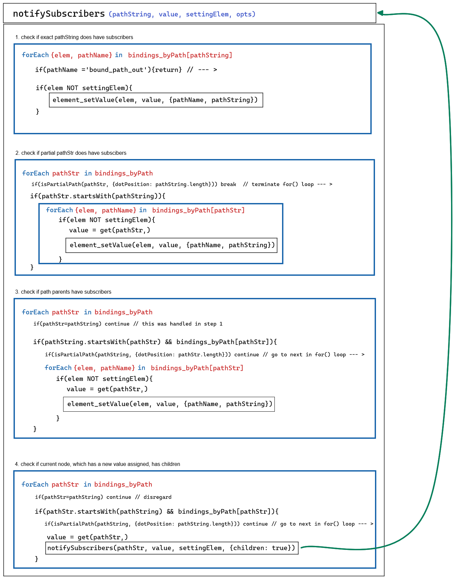Select the step 1 heading about exact pathString
Image resolution: width=455 pixels, height=579 pixels.
point(74,37)
